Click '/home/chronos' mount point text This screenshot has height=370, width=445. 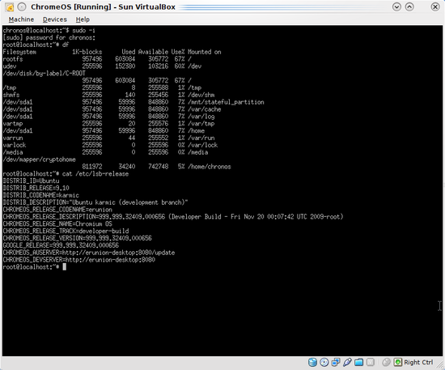pyautogui.click(x=210, y=167)
